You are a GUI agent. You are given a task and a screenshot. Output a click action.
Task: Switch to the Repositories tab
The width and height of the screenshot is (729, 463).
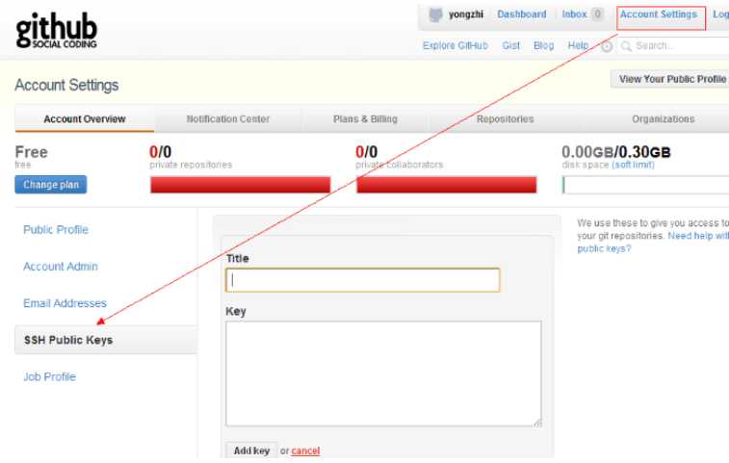point(505,119)
